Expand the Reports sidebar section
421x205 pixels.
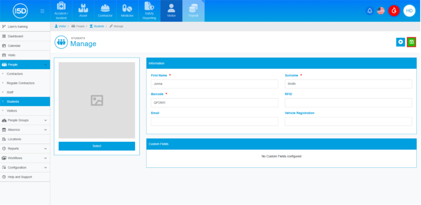coord(25,149)
